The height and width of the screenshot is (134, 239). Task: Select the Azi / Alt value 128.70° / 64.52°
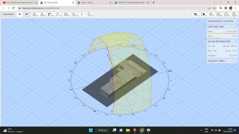pos(230,46)
